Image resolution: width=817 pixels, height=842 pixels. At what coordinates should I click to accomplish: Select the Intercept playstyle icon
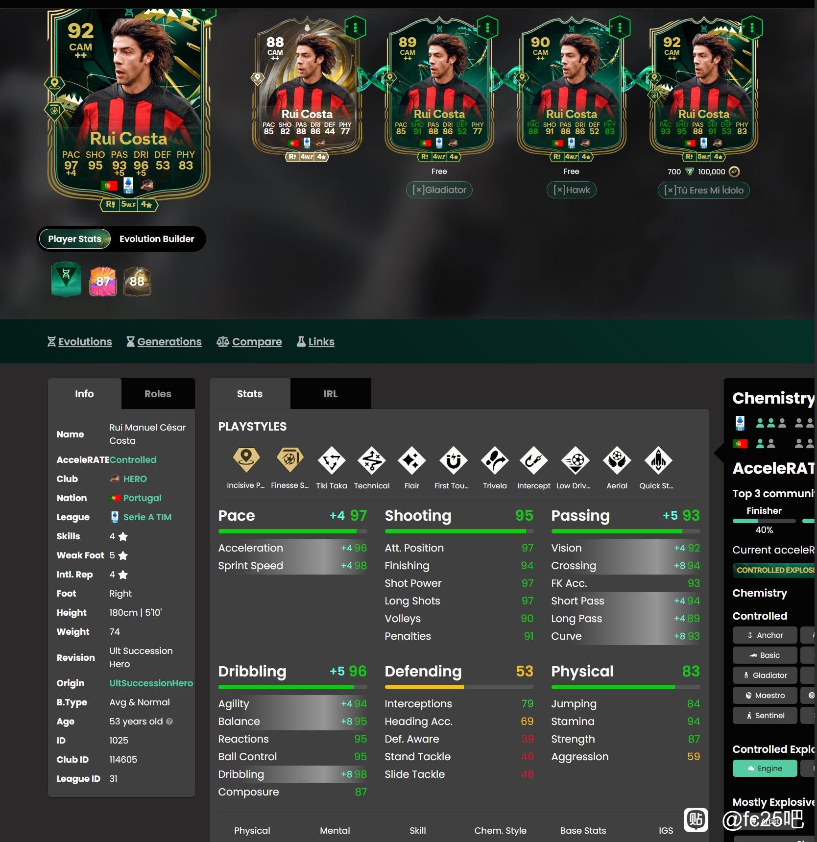coord(534,460)
